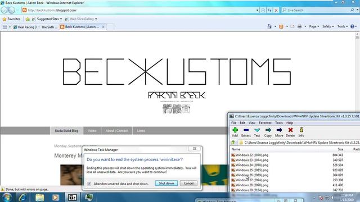Click the Shut down button
360x202 pixels.
point(166,183)
